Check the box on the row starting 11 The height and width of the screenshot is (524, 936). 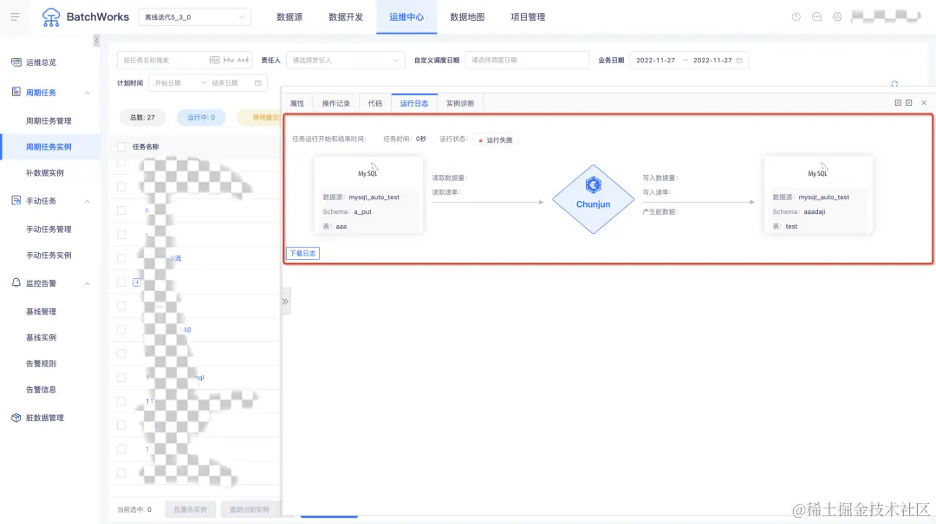pyautogui.click(x=121, y=401)
